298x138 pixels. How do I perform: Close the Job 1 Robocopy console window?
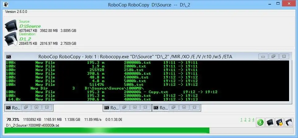[x=284, y=56]
